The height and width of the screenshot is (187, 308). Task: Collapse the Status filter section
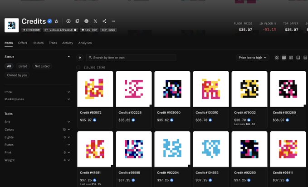69,57
